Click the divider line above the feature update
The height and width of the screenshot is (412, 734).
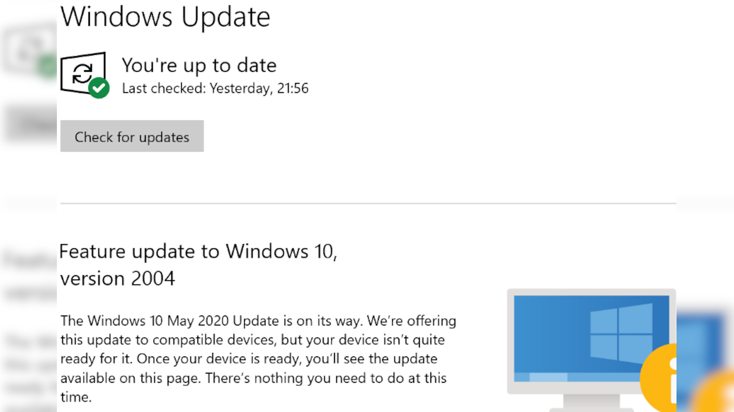(367, 204)
